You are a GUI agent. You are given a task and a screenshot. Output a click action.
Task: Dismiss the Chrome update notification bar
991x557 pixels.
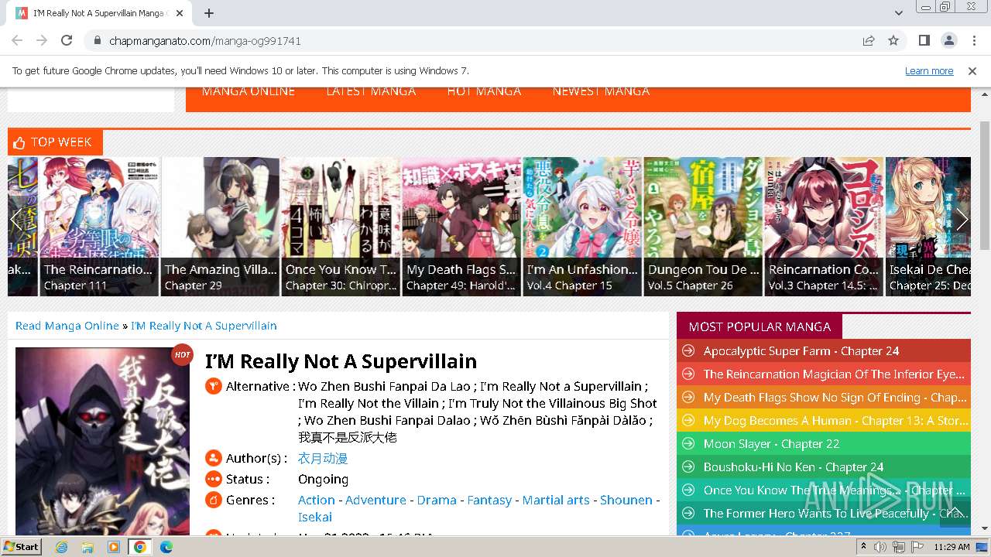click(x=972, y=70)
